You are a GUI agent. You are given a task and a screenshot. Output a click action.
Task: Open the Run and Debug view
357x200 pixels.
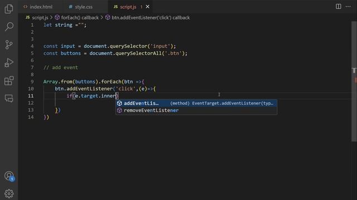click(x=9, y=63)
